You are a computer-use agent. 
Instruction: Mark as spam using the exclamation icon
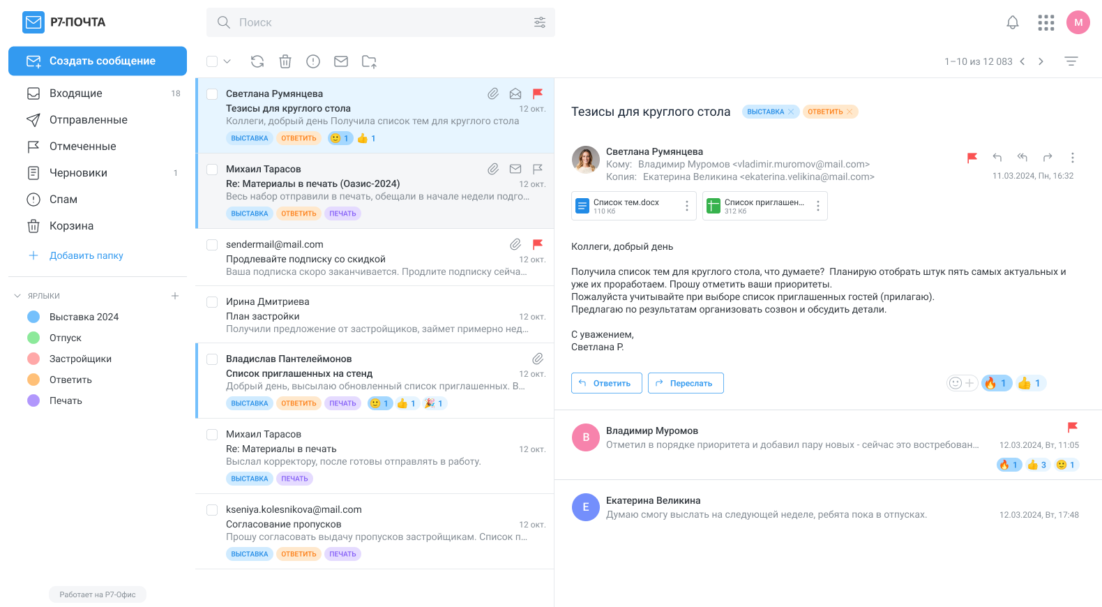(x=313, y=61)
